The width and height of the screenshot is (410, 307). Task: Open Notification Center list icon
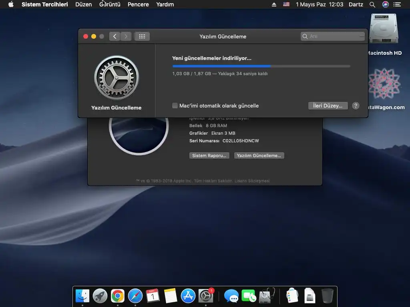[x=397, y=4]
